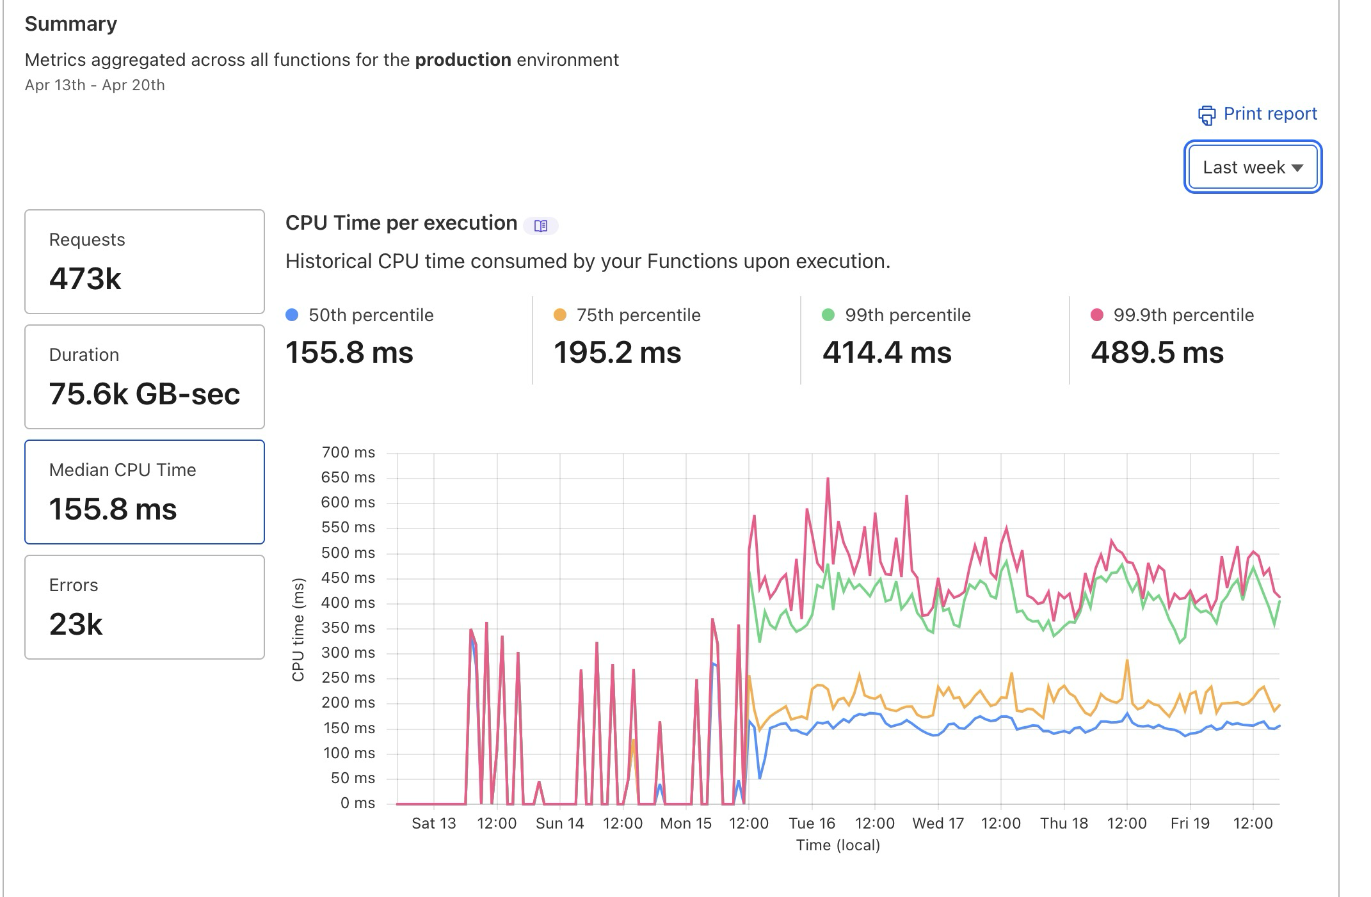This screenshot has width=1371, height=897.
Task: Toggle the 75th percentile orange legend dot
Action: coord(560,315)
